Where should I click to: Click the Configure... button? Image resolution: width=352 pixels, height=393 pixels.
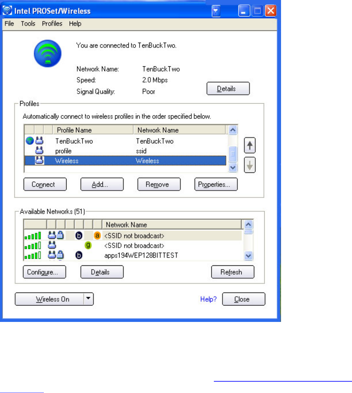click(x=44, y=272)
